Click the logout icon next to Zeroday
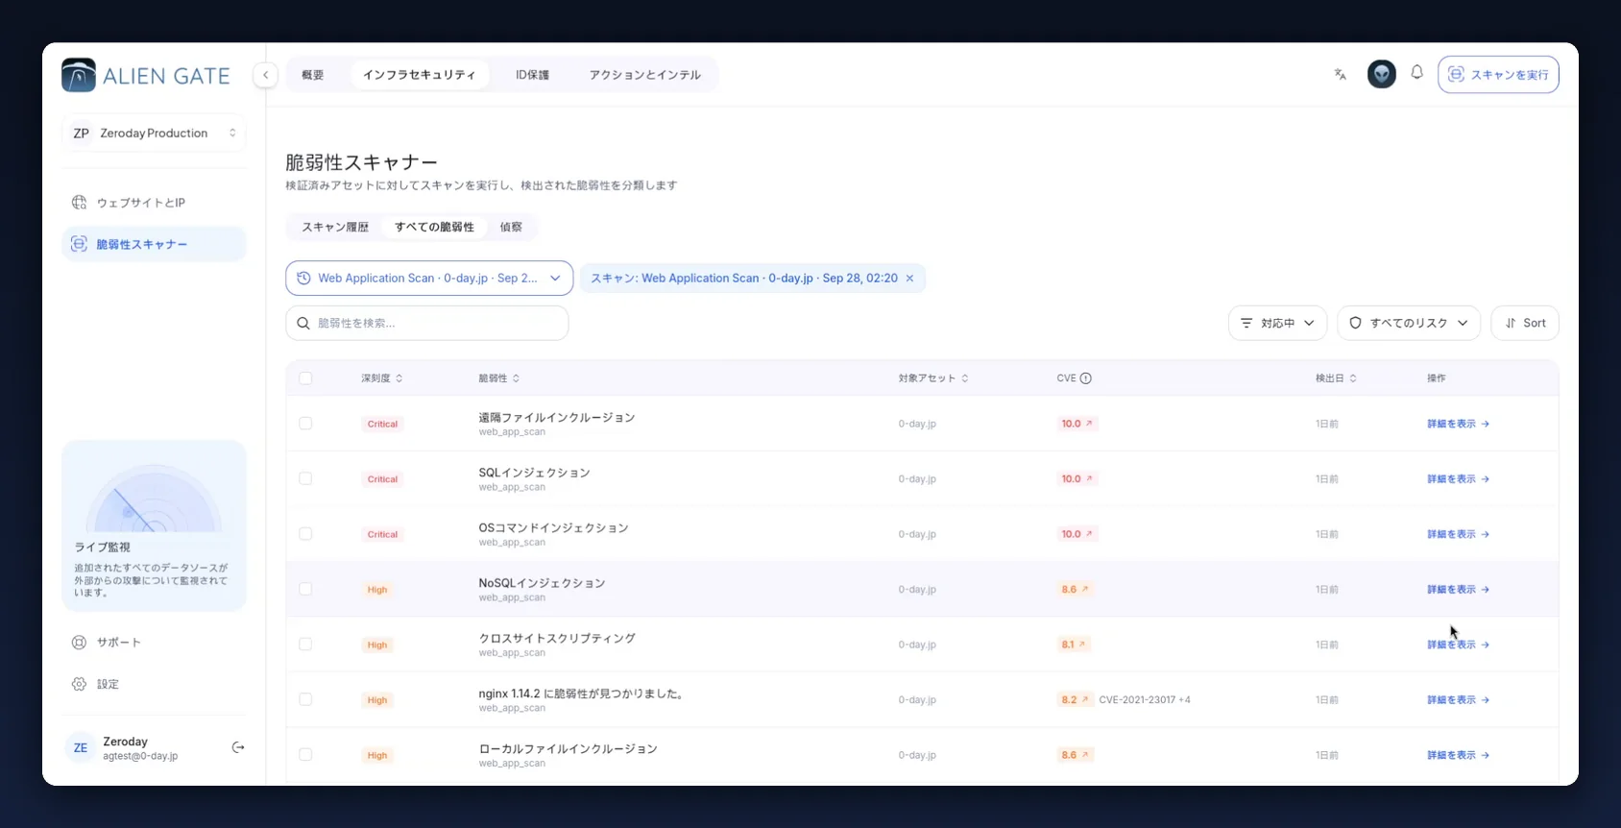Image resolution: width=1621 pixels, height=828 pixels. [238, 747]
